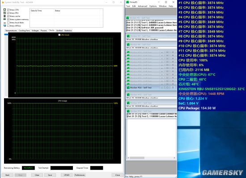Click the FPU icon next to Stress FPU
246x178 pixels.
click(5, 13)
